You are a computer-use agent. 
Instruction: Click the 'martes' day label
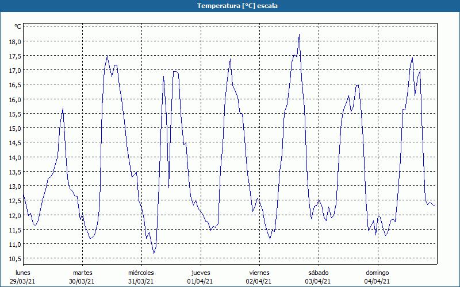tap(82, 273)
